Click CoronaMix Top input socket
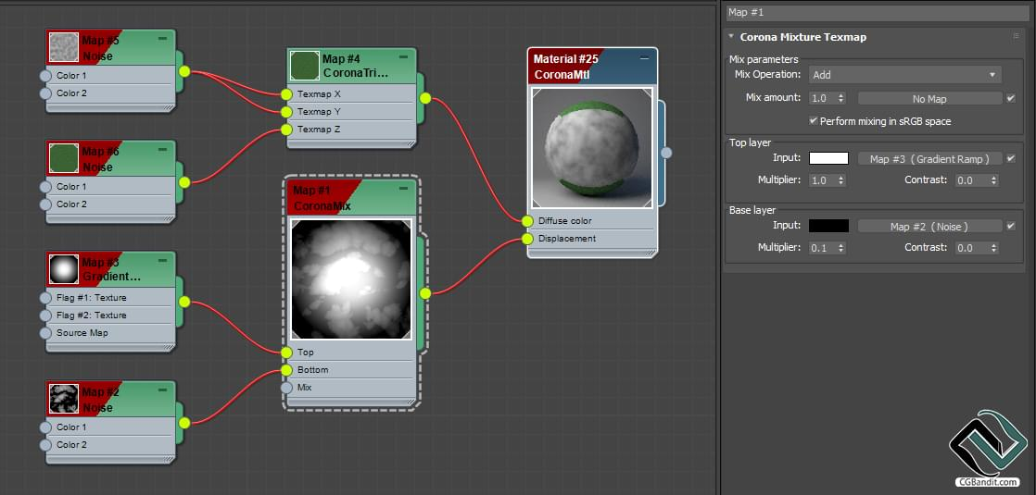 pos(286,353)
